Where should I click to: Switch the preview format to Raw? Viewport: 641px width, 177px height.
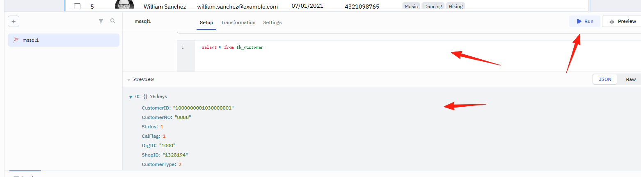[631, 79]
